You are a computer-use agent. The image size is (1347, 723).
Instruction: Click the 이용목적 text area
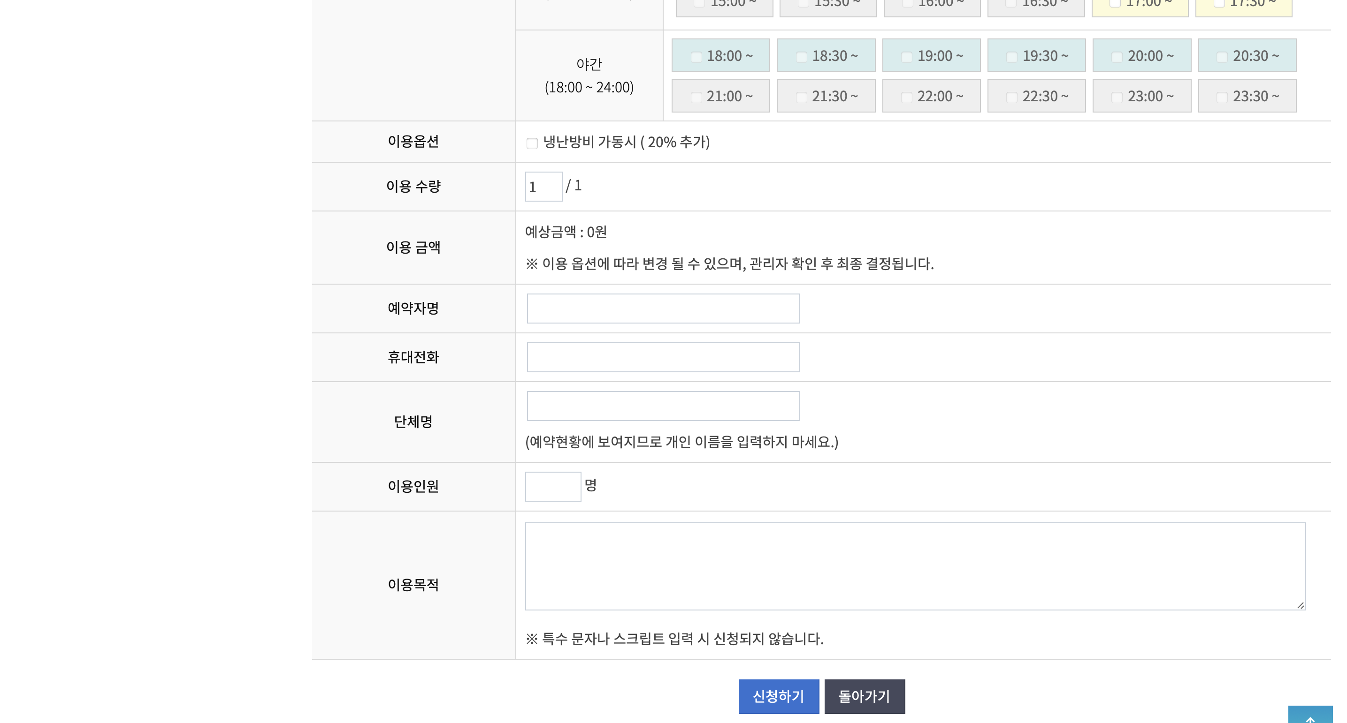[915, 566]
